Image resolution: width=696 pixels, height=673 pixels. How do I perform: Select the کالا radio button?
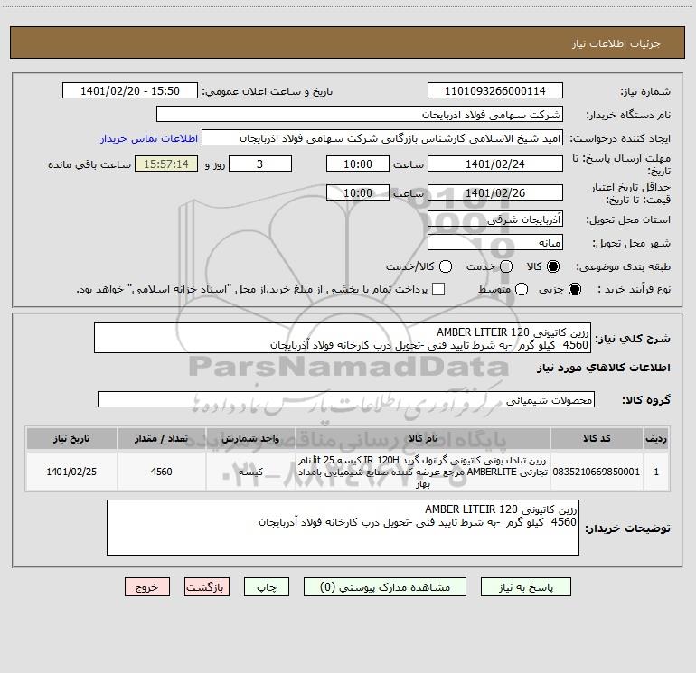tap(553, 266)
